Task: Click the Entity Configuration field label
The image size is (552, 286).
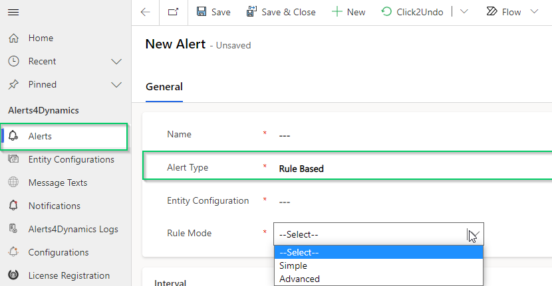Action: click(x=207, y=200)
